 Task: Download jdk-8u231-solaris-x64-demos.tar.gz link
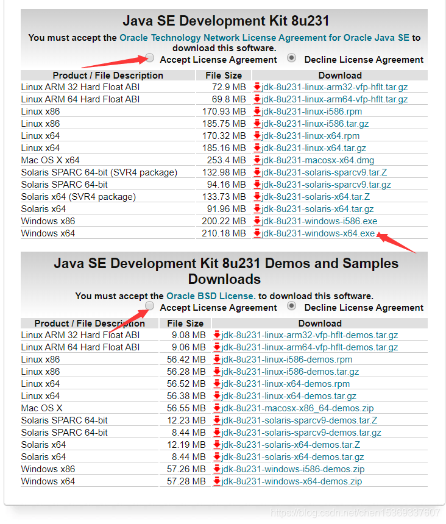pos(292,457)
